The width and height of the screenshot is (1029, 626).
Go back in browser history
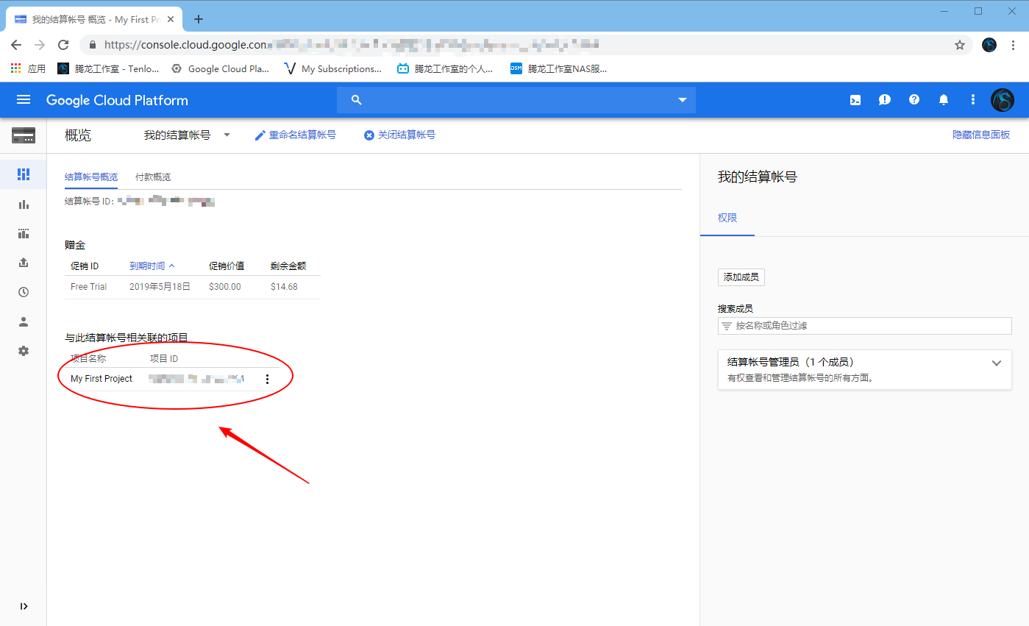16,45
